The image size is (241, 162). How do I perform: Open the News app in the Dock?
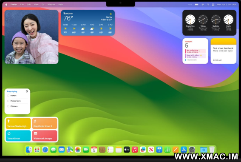pos(151,150)
